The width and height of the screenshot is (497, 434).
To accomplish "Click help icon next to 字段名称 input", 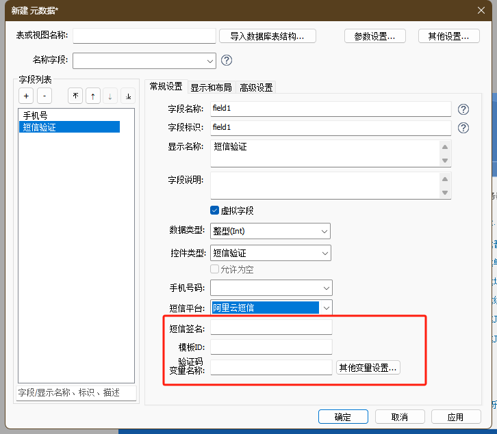I will coord(463,109).
